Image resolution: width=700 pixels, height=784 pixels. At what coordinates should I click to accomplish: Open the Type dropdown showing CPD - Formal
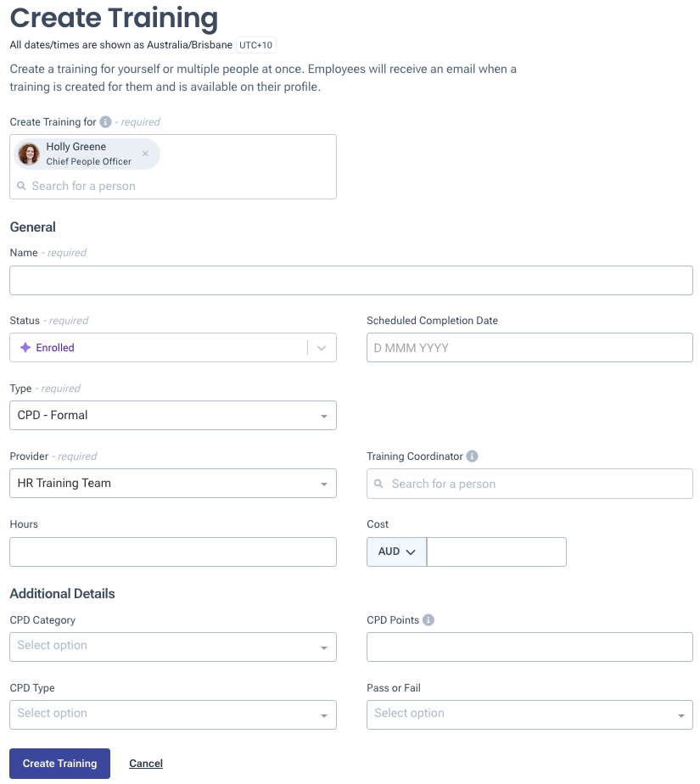pos(173,415)
